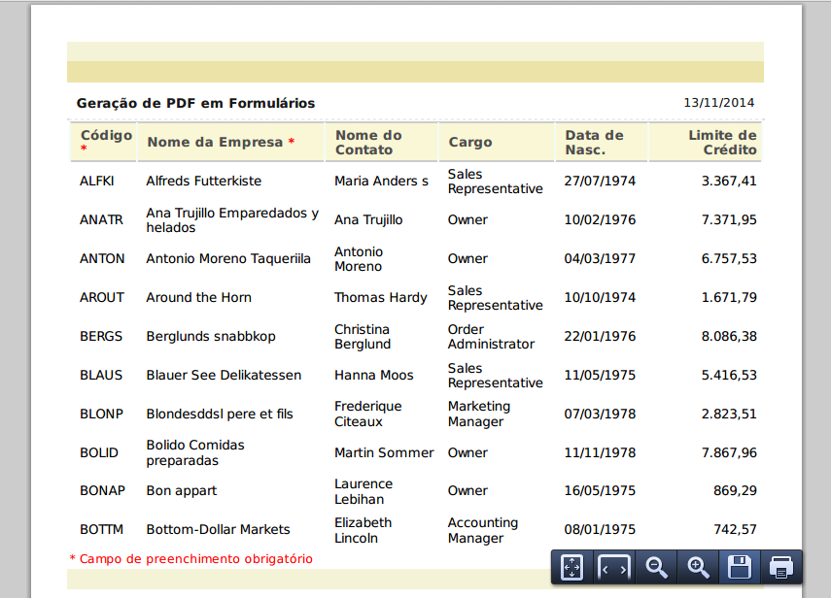The height and width of the screenshot is (598, 831).
Task: Click the Geração de PDF em Formulários title
Action: (195, 103)
